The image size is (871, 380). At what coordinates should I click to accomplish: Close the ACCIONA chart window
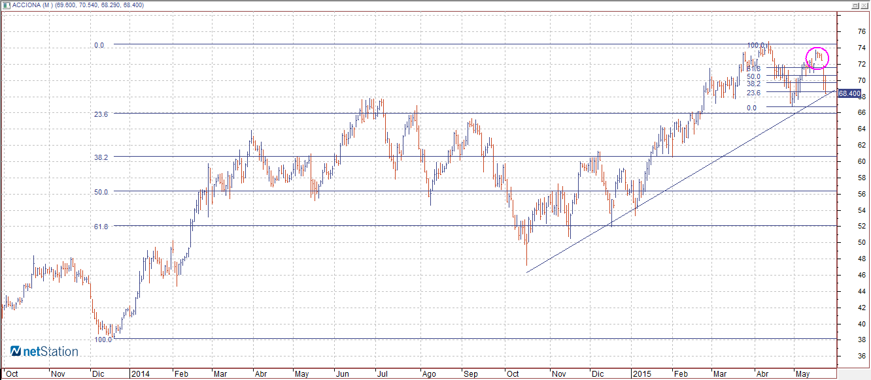pos(864,5)
